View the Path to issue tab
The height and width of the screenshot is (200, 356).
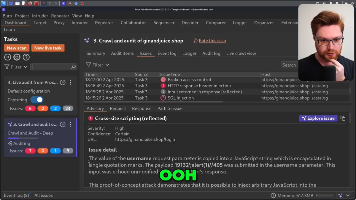point(170,108)
